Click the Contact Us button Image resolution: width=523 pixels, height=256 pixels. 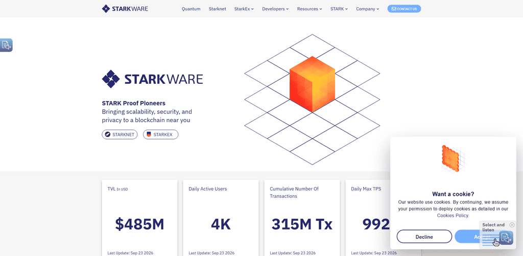[x=405, y=9]
